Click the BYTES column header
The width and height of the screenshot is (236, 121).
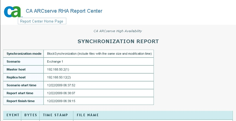coord(31,115)
